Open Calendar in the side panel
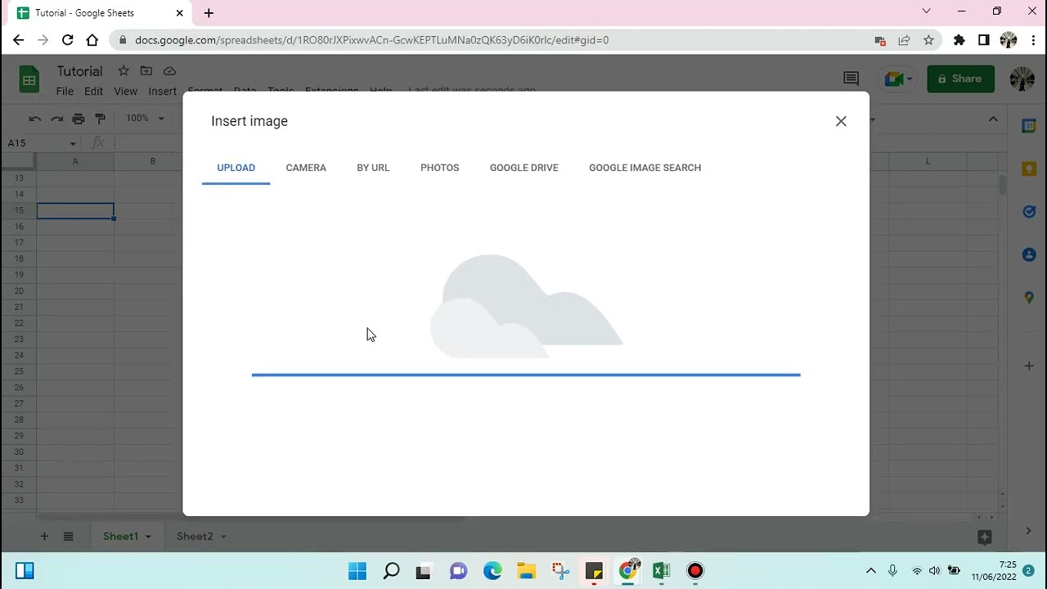The width and height of the screenshot is (1047, 589). 1029,126
